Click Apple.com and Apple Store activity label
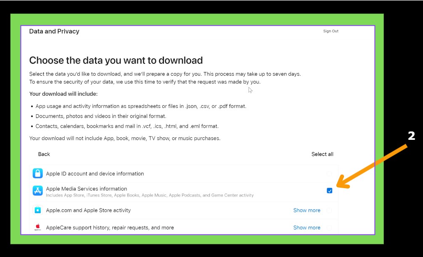Screen dimensions: 423x257 point(88,210)
